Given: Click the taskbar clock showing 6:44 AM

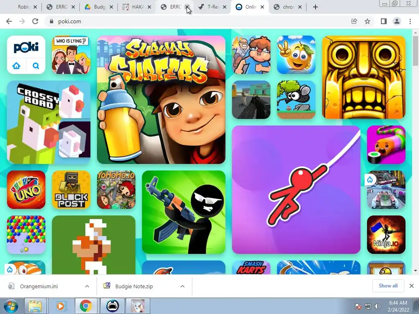Looking at the screenshot, I should tap(398, 306).
